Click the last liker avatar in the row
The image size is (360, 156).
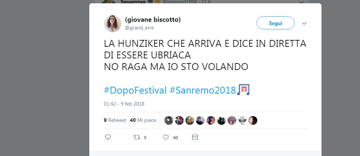[x=253, y=120]
